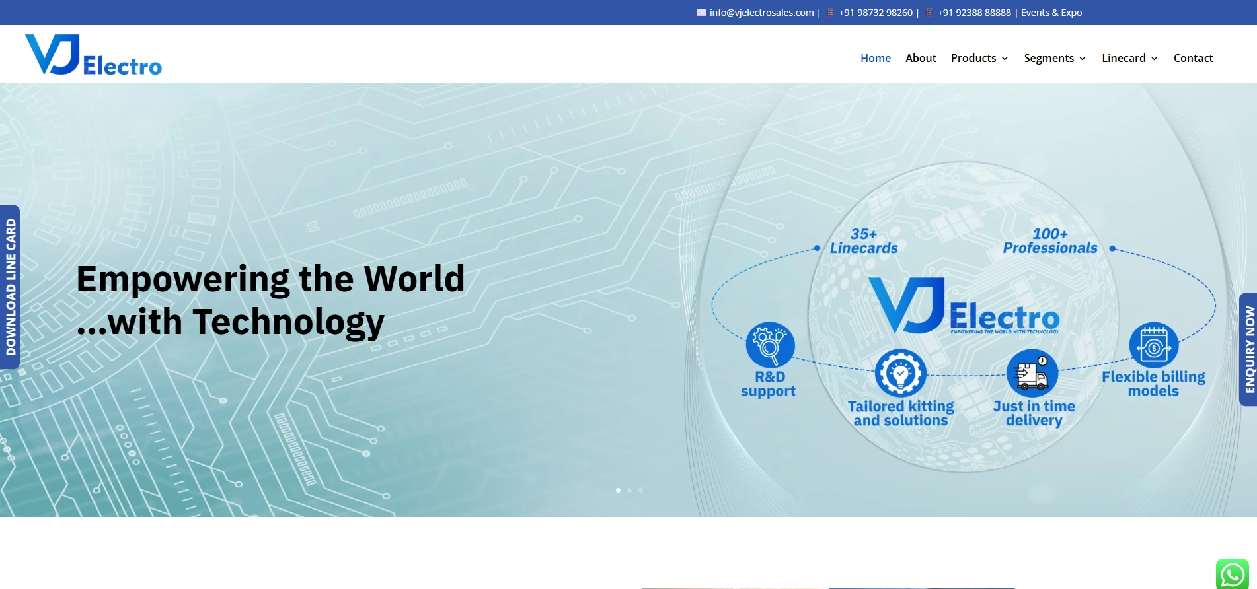
Task: Click the center VJ Electro hero logo
Action: [x=964, y=307]
